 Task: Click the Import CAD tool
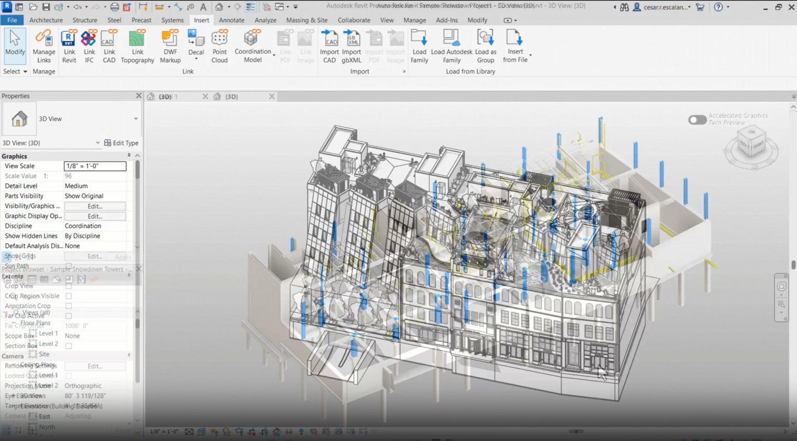pos(329,46)
